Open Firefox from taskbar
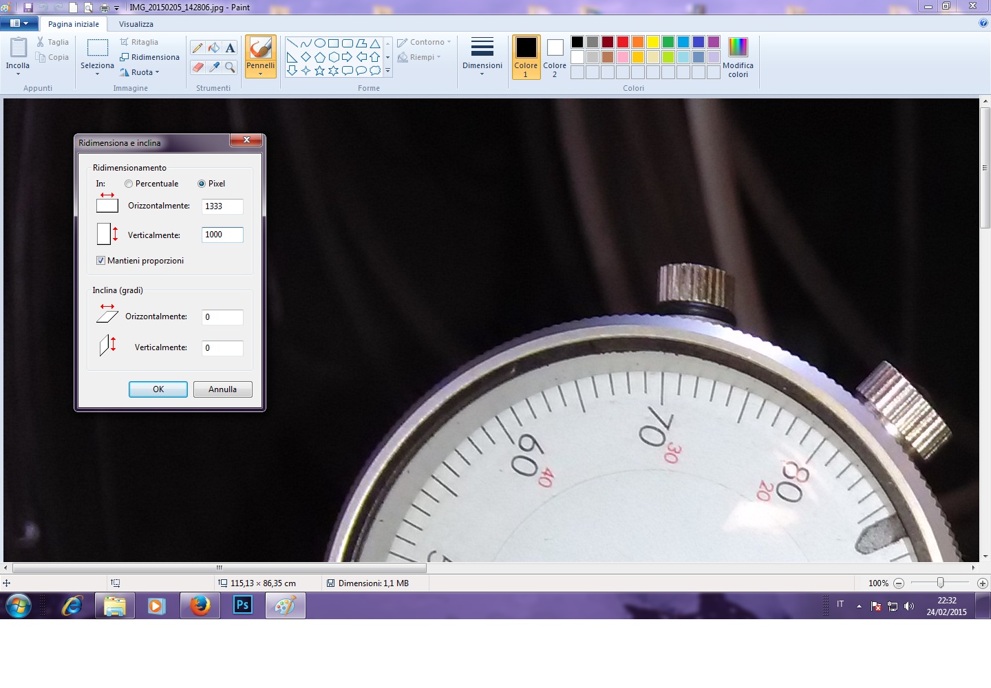991x688 pixels. [200, 605]
